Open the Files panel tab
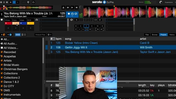The image size is (176, 99). coord(147,35)
